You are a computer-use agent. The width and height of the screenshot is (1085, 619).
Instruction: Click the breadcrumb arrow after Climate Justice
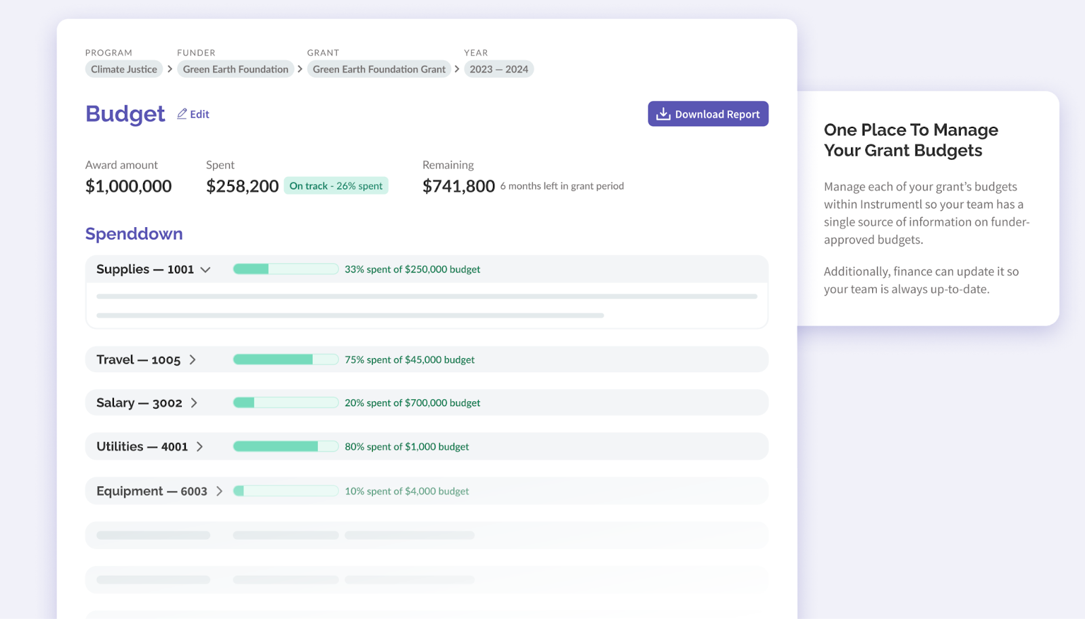tap(169, 68)
